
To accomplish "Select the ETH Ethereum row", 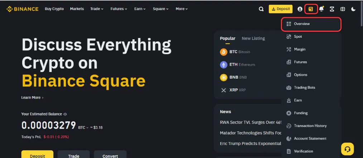I will (x=250, y=65).
